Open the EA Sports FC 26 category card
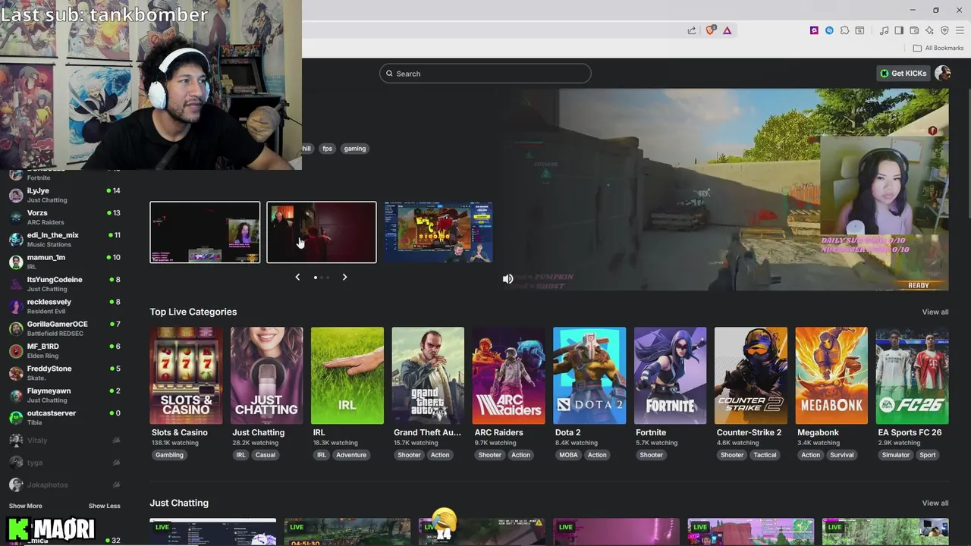Image resolution: width=971 pixels, height=546 pixels. [x=912, y=375]
